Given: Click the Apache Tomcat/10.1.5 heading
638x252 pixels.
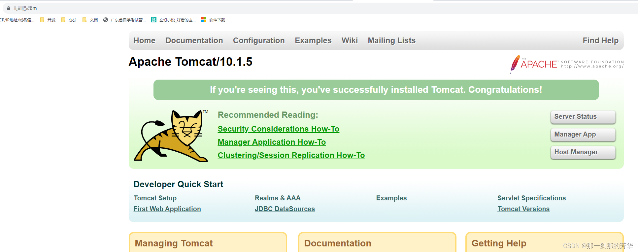Looking at the screenshot, I should [x=190, y=62].
